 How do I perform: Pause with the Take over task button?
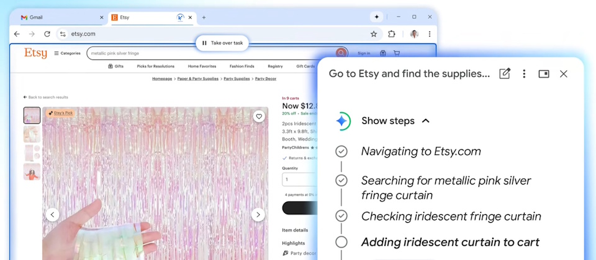pos(222,43)
